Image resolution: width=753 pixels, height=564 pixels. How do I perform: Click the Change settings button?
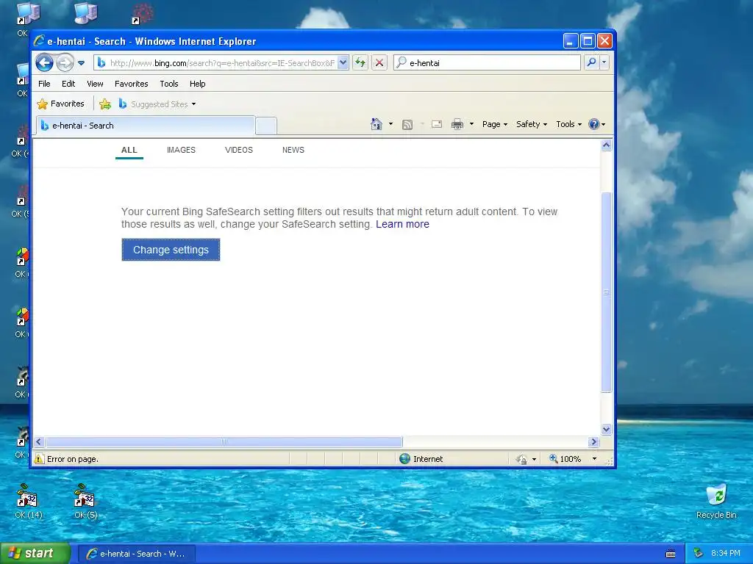click(171, 250)
